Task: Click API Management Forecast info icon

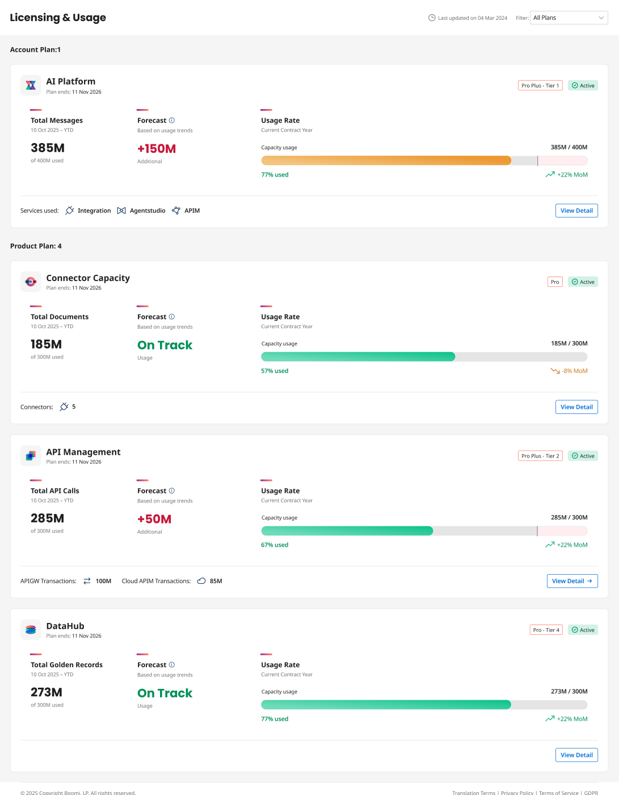Action: click(x=172, y=491)
